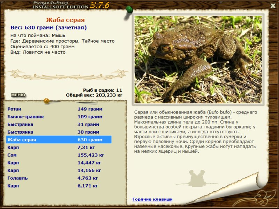Select Бычок-травник in the catch list
The width and height of the screenshot is (279, 209).
(59, 117)
